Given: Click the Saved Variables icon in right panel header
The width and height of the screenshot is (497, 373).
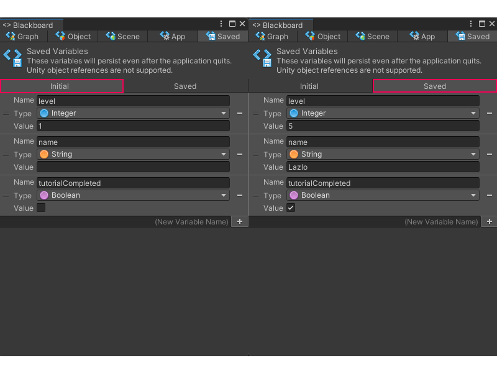Looking at the screenshot, I should tap(262, 57).
